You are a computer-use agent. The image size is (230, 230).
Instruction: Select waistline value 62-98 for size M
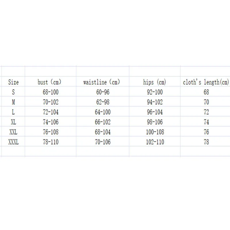click(x=102, y=102)
